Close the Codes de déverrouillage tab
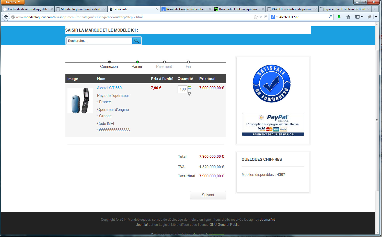 click(x=52, y=9)
